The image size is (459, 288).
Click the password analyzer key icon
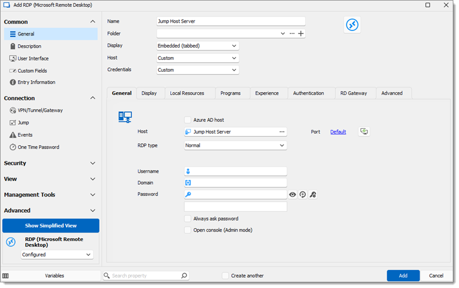313,194
